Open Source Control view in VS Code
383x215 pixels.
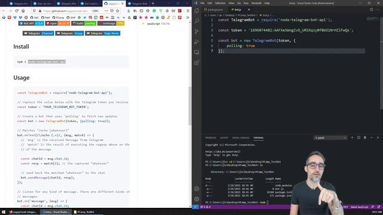click(x=197, y=32)
